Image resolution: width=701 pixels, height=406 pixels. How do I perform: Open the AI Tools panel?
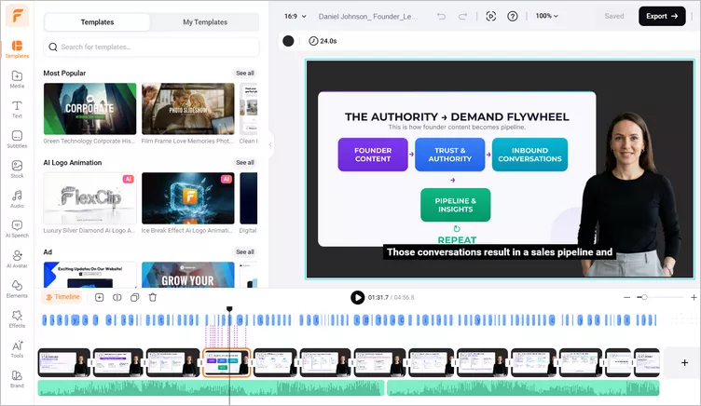pyautogui.click(x=17, y=349)
